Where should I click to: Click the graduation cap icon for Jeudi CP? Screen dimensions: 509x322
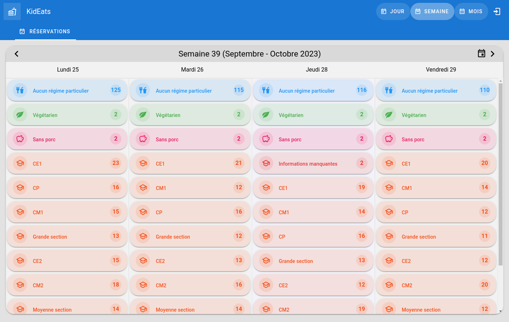pos(266,236)
